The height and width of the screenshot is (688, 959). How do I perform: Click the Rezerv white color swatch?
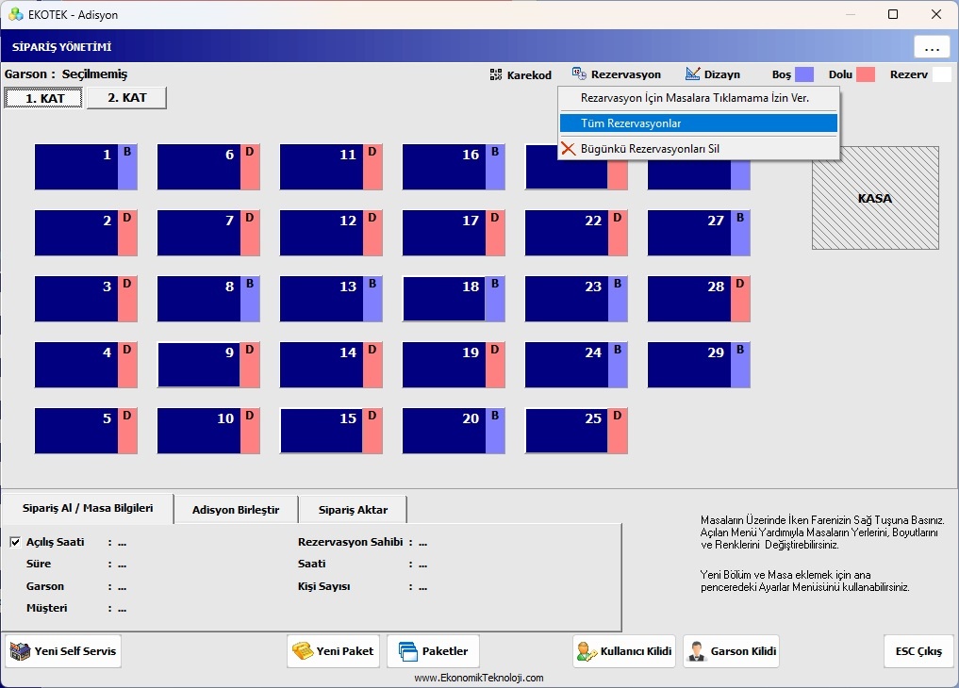pos(942,74)
